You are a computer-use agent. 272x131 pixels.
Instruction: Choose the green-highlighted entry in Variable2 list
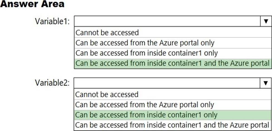(147, 115)
